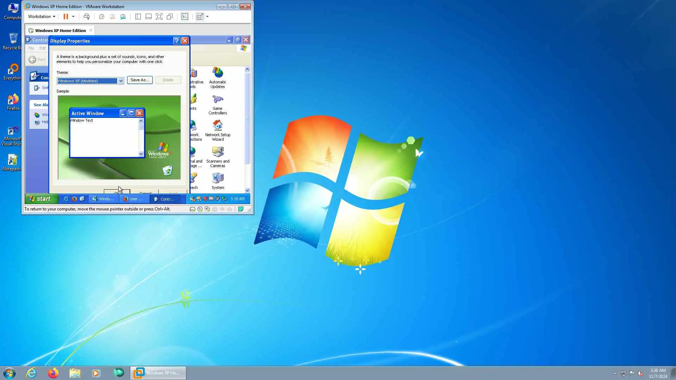Pause the virtual machine
Image resolution: width=676 pixels, height=380 pixels.
pos(65,17)
